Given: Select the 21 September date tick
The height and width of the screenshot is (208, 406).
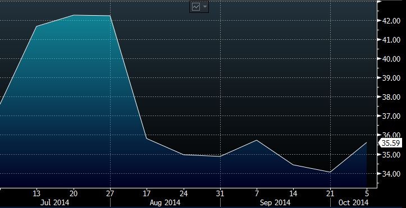Looking at the screenshot, I should [x=330, y=193].
